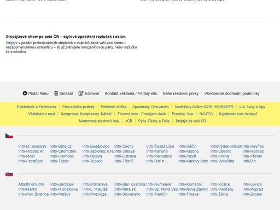The image size is (280, 210).
Task: Open Info-Děčín link
Action: [188, 147]
